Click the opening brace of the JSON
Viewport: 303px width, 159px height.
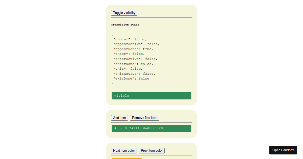pyautogui.click(x=112, y=34)
